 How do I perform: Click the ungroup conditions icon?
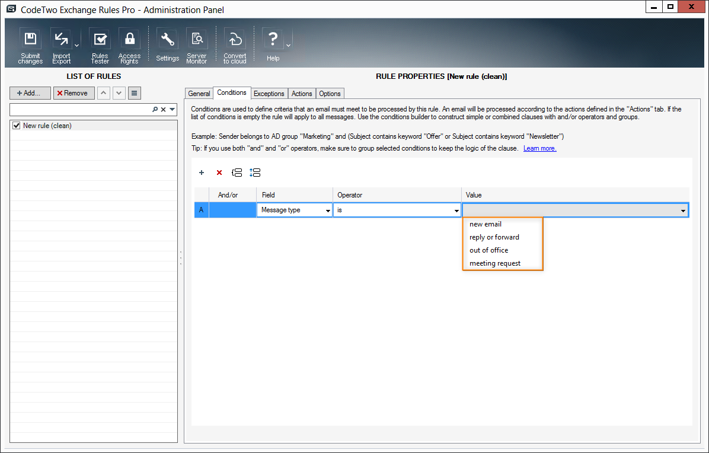(255, 173)
